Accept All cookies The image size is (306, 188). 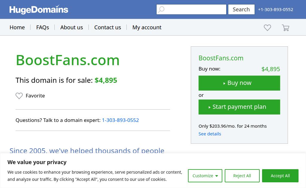pos(280,176)
